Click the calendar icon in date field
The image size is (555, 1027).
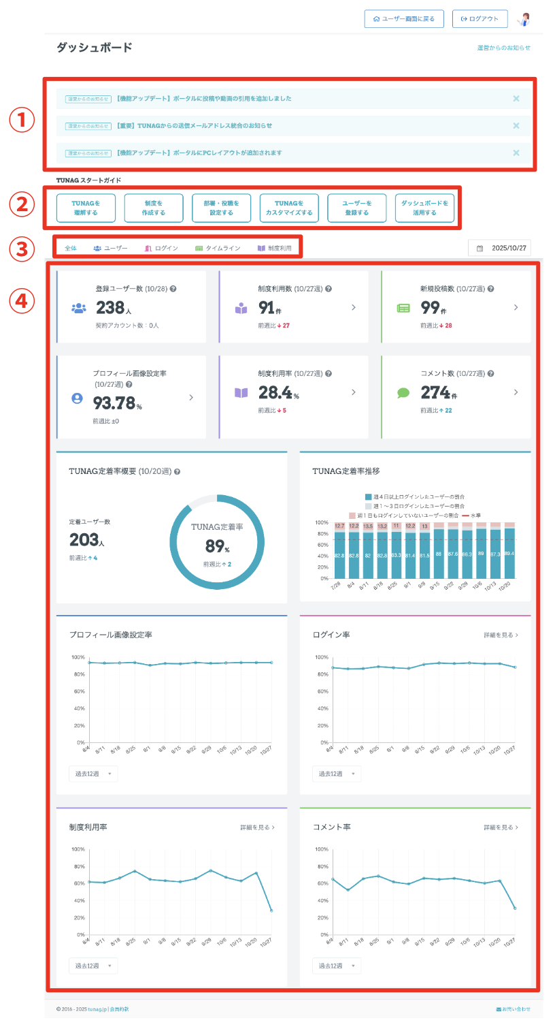coord(480,249)
